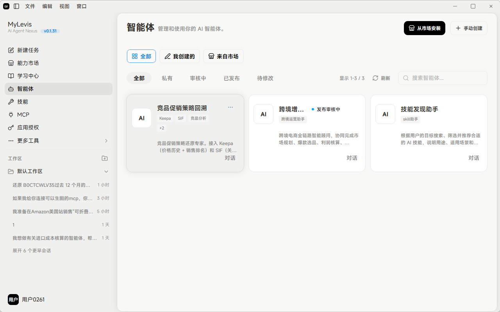Click 手动创建 button
The height and width of the screenshot is (312, 500).
[469, 28]
